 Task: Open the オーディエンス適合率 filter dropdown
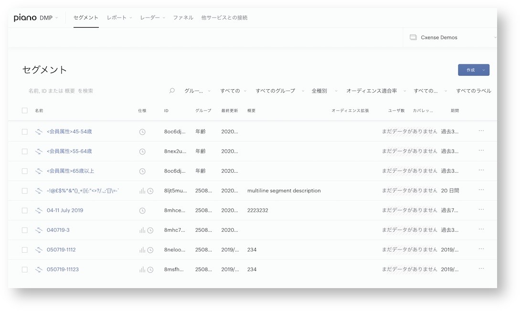(376, 91)
